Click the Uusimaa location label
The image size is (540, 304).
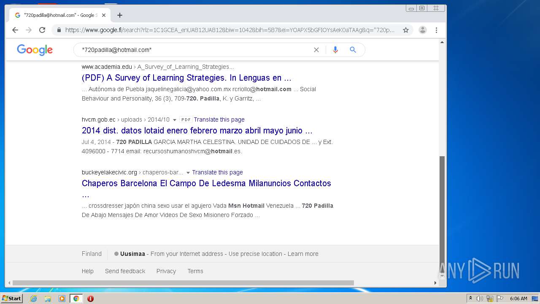point(132,254)
